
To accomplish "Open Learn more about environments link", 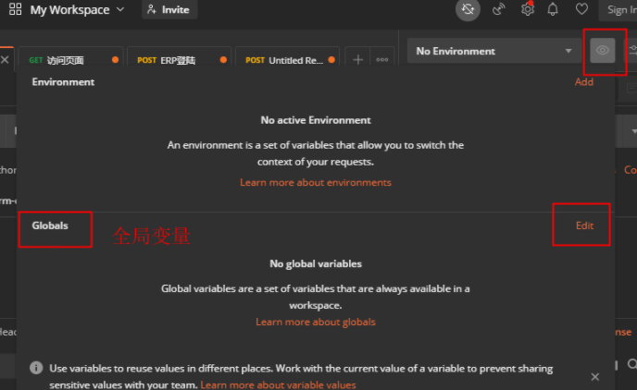I will (x=315, y=182).
